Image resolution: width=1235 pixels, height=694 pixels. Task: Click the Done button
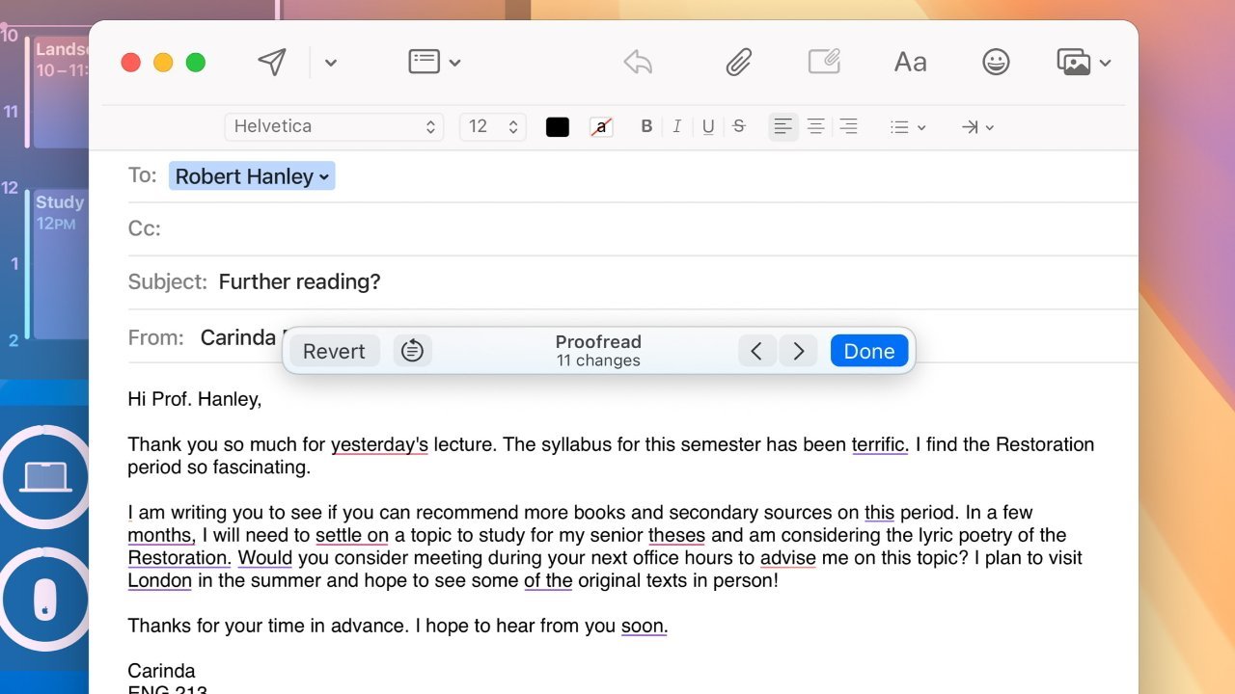(868, 351)
